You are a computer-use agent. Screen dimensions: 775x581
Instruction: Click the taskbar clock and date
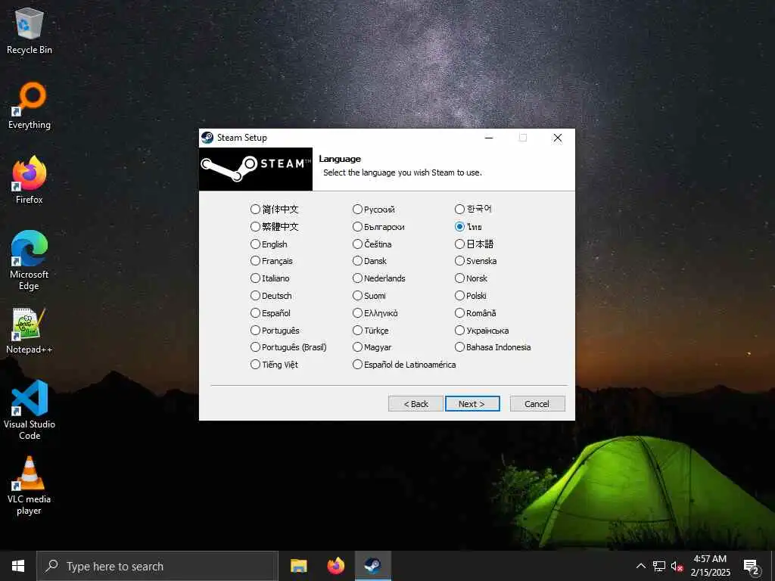[x=710, y=566]
